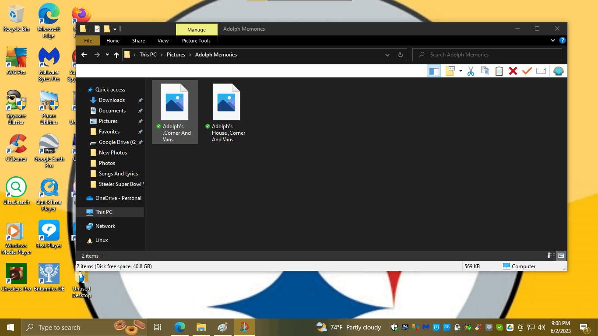Open Task View on the taskbar

[158, 327]
